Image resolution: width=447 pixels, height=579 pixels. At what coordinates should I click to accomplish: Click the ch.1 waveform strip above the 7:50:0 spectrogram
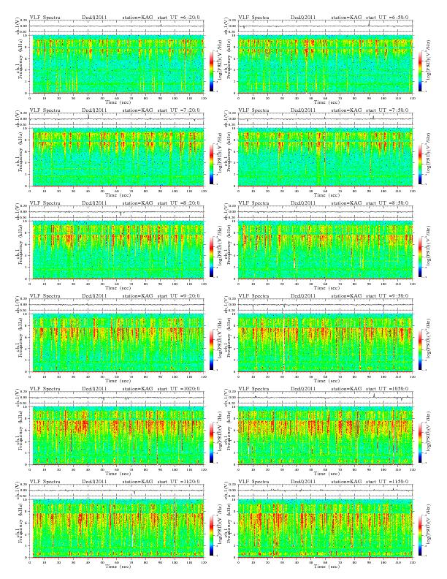(x=325, y=119)
